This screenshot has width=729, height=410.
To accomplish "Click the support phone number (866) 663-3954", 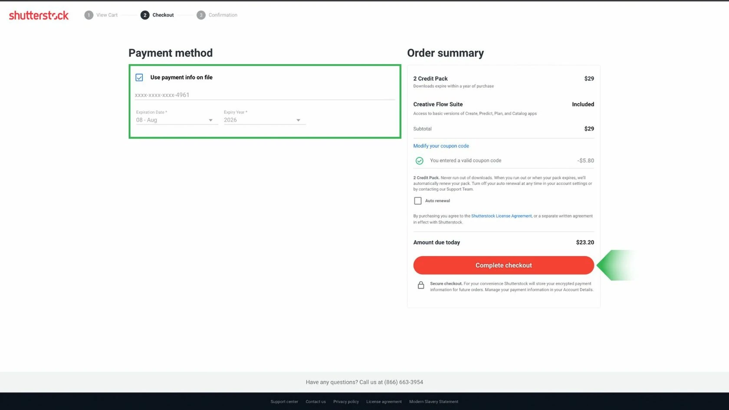I will 404,382.
